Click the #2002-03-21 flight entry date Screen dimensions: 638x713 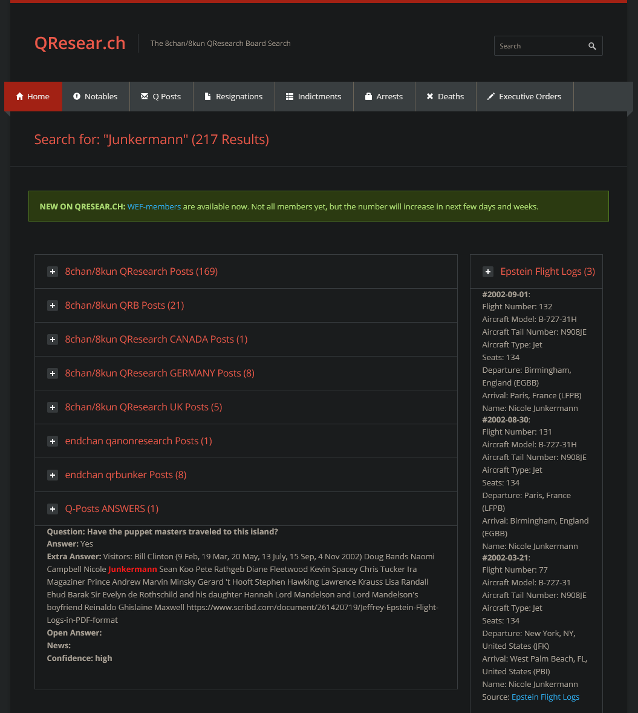tap(506, 557)
